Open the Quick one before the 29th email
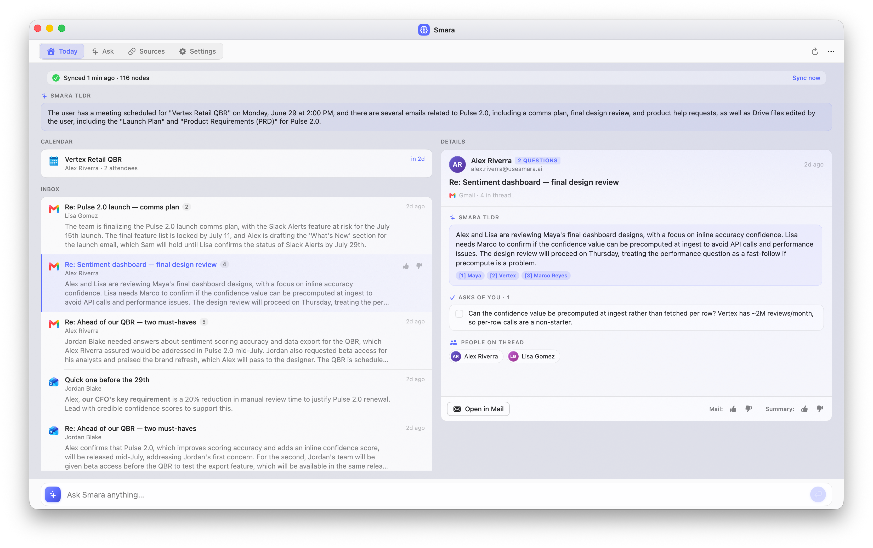 coord(236,394)
